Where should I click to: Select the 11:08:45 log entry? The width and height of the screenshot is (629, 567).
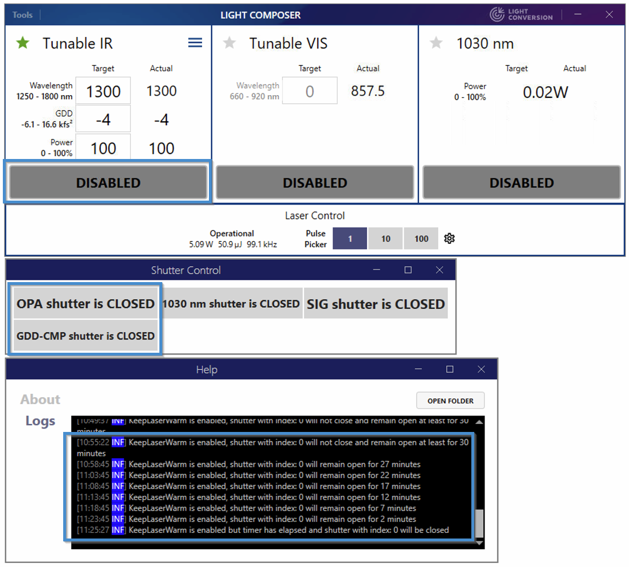click(249, 486)
